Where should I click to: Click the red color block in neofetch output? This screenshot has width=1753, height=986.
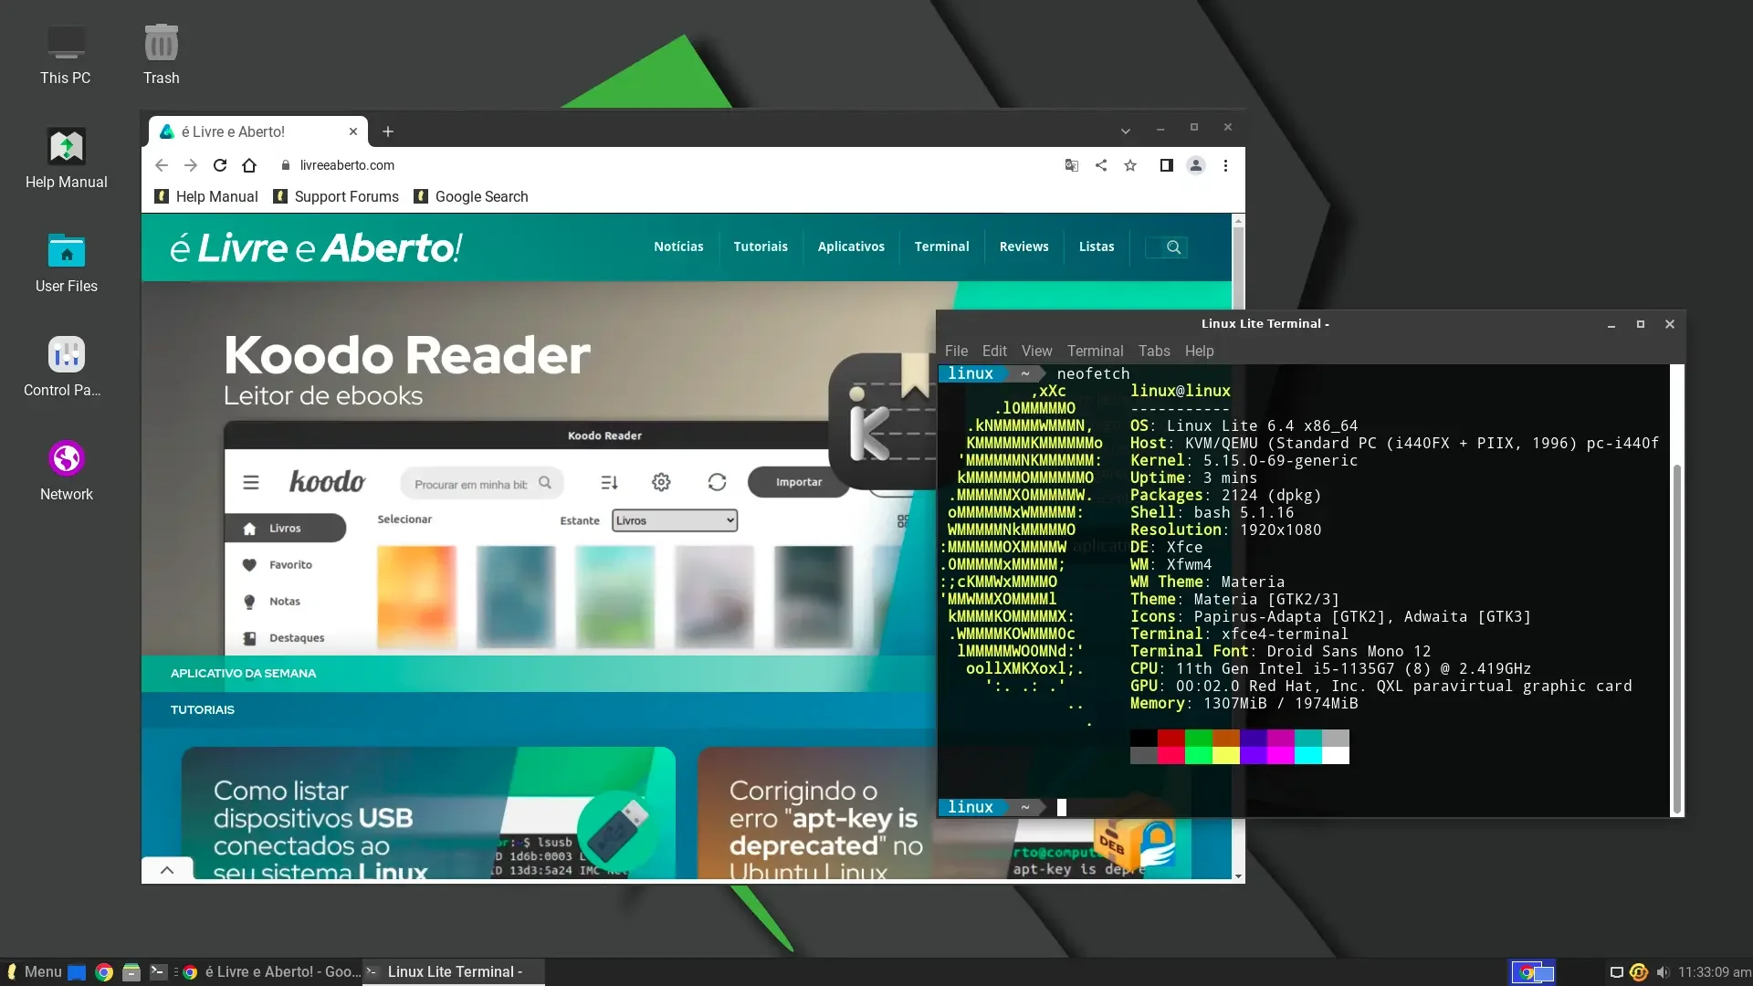[x=1170, y=738]
